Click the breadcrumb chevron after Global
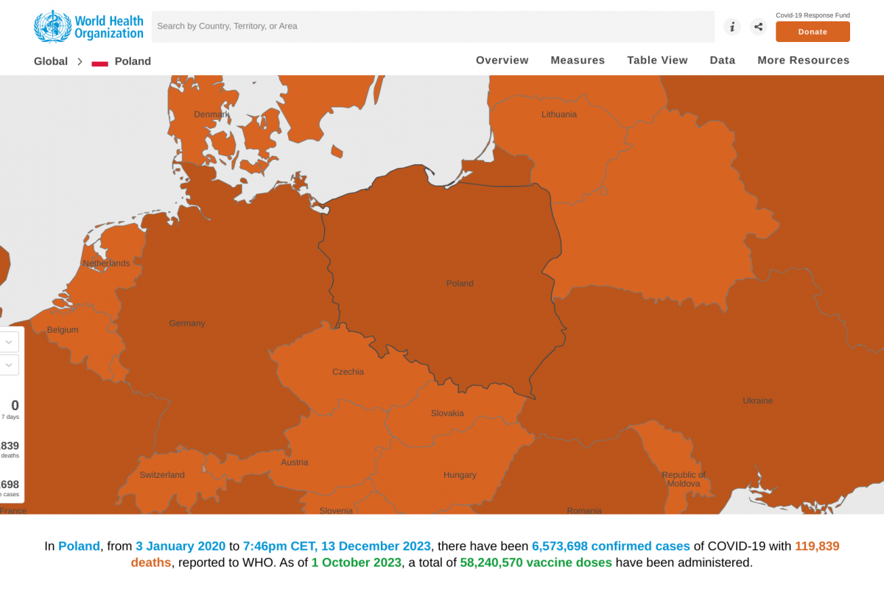Image resolution: width=884 pixels, height=589 pixels. (80, 62)
